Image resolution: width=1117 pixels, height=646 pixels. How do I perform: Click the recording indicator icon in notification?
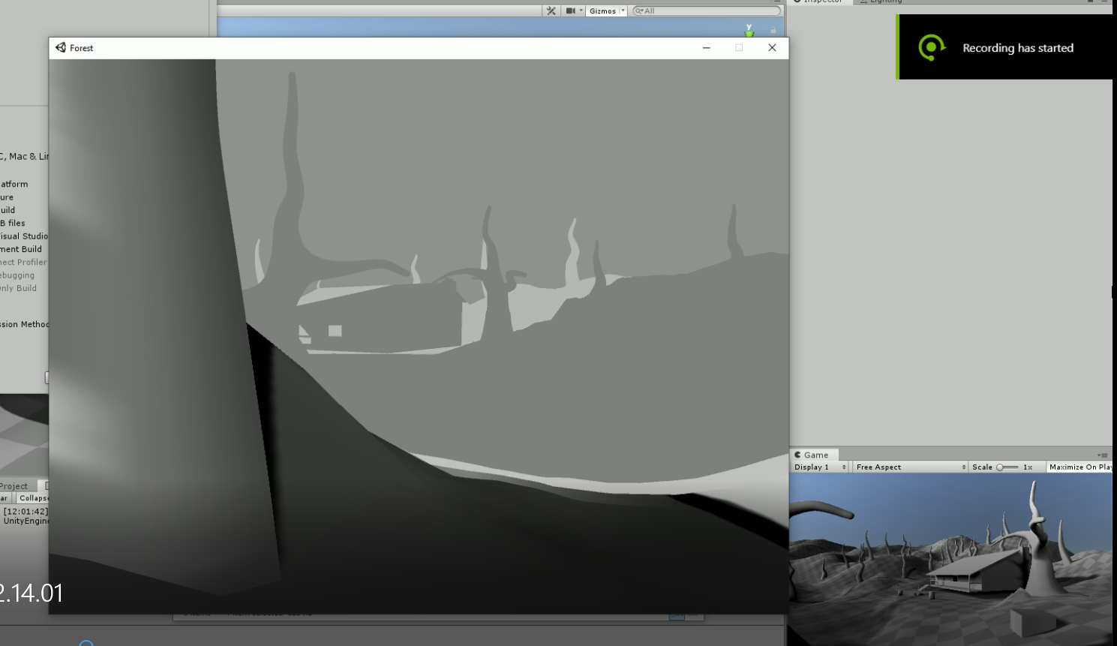[x=932, y=48]
